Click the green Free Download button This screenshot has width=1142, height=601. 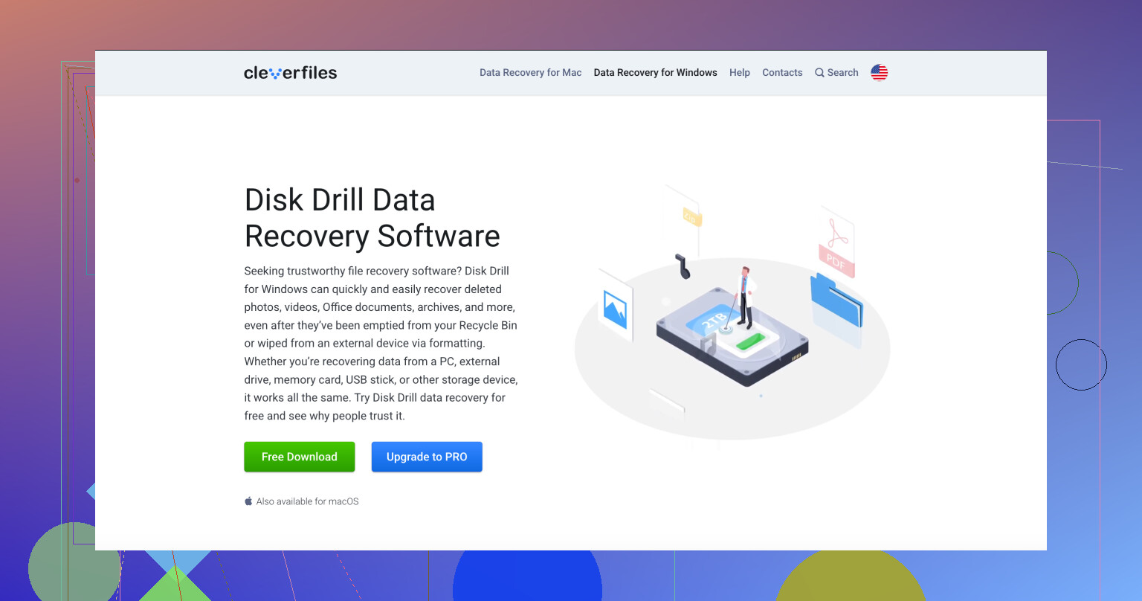click(x=300, y=457)
